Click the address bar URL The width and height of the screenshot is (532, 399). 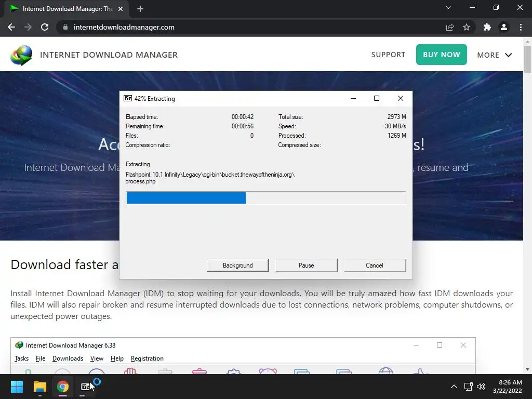coord(124,27)
